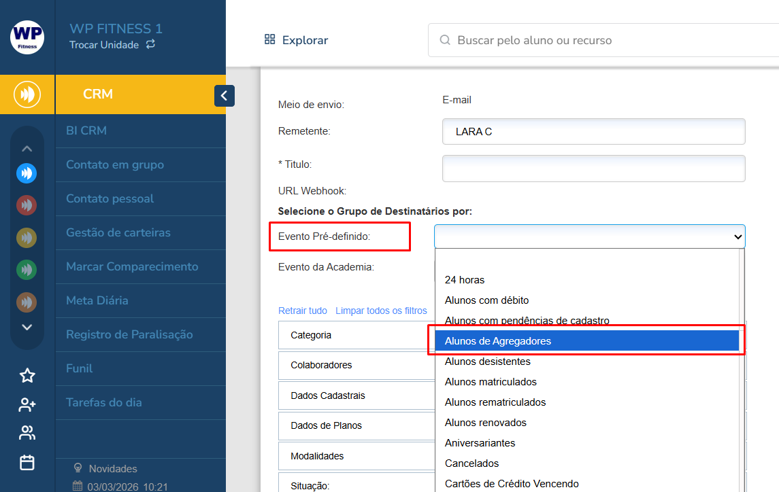
Task: Open Gestão de carteiras menu item
Action: tap(118, 232)
